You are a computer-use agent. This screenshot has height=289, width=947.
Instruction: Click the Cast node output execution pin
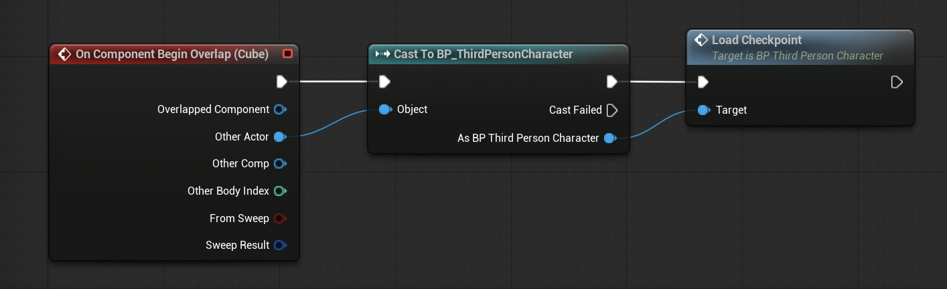pos(612,82)
